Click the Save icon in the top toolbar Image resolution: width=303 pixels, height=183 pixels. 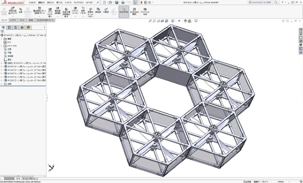[117, 3]
